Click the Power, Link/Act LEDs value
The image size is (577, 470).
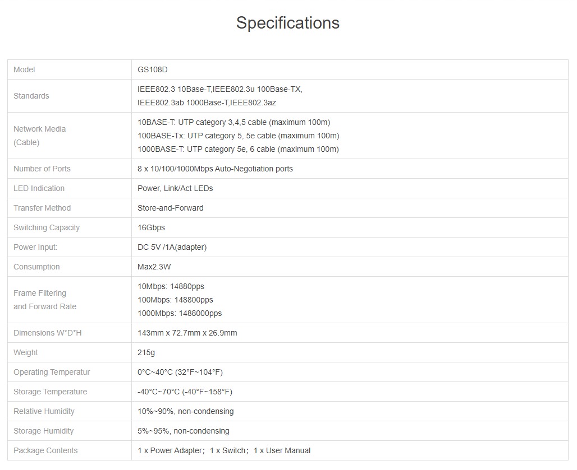[175, 188]
